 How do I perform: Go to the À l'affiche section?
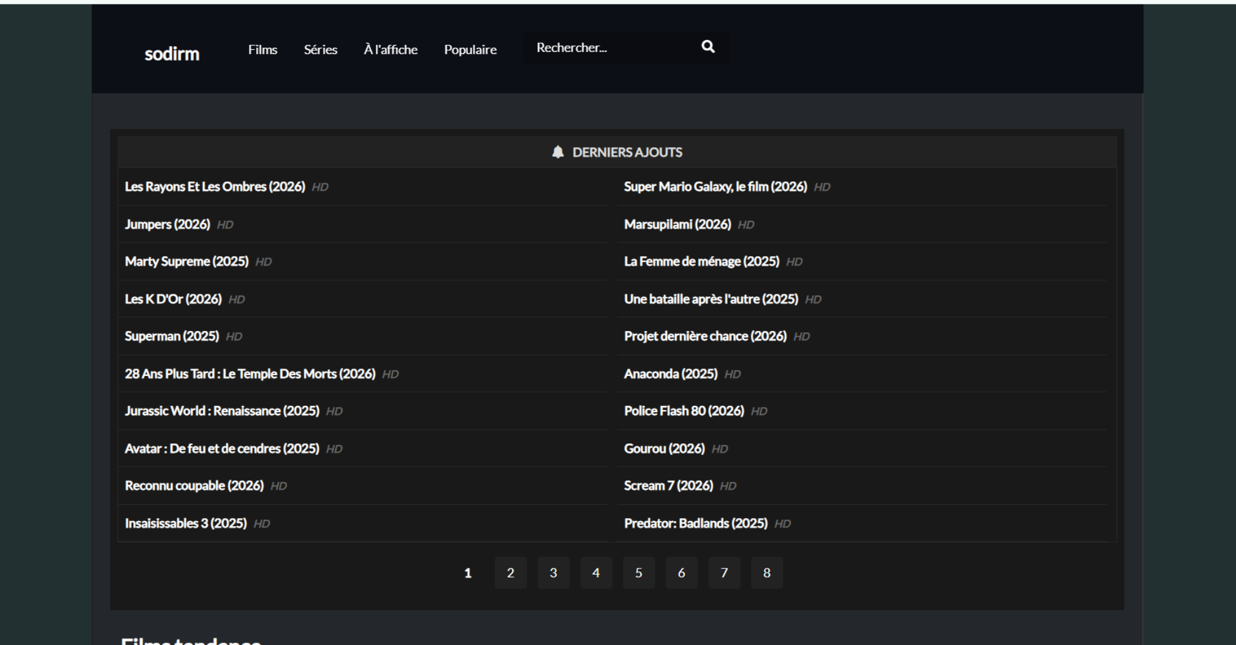pos(391,50)
